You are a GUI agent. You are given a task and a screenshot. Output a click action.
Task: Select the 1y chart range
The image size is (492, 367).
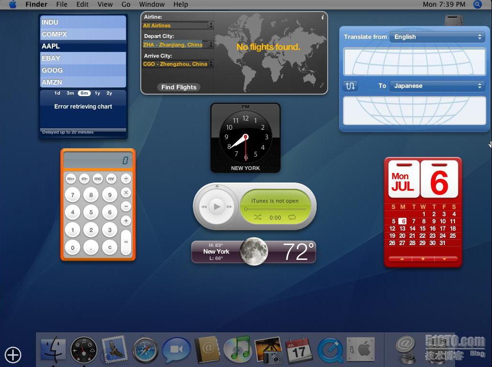tap(97, 93)
